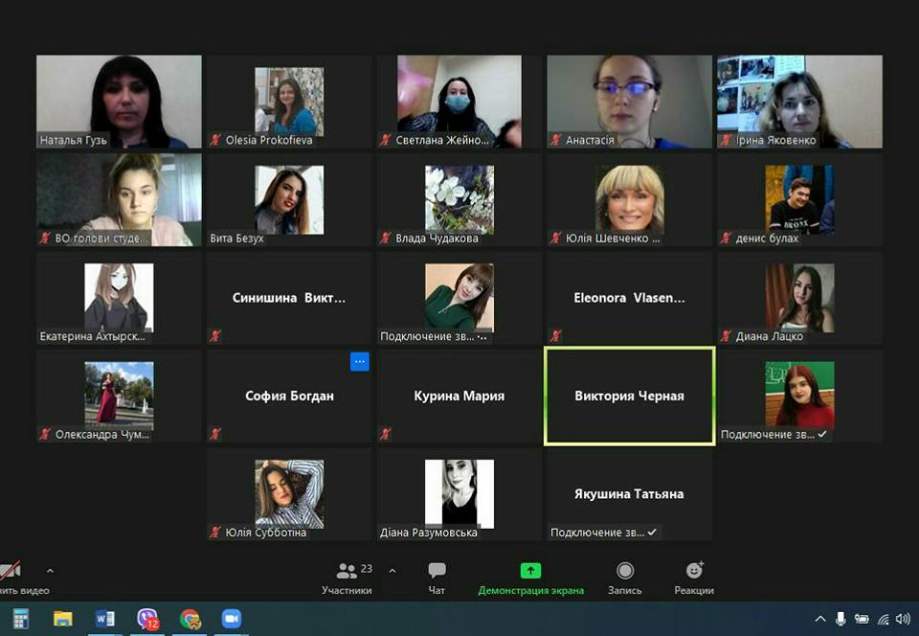Expand the video options arrow
Screen dimensions: 919x636
[x=50, y=571]
